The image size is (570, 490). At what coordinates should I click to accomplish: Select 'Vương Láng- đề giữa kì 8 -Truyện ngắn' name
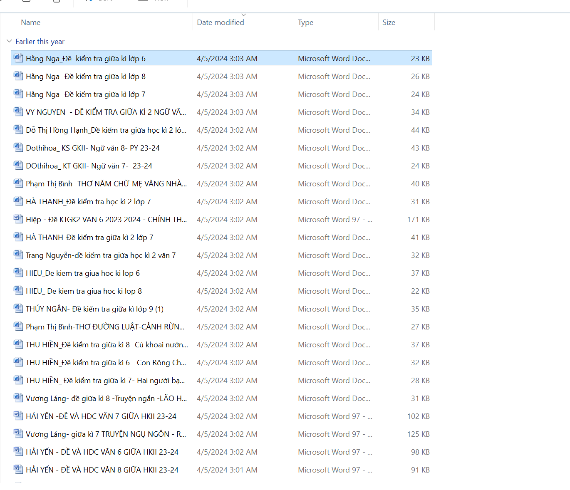(106, 398)
